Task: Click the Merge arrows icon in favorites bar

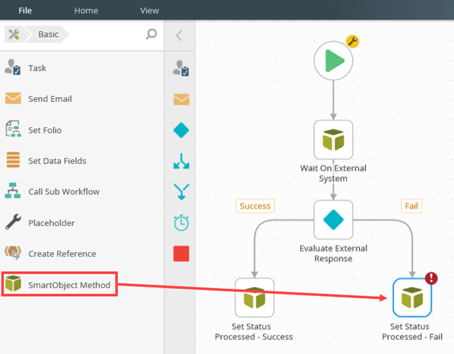Action: [x=182, y=191]
